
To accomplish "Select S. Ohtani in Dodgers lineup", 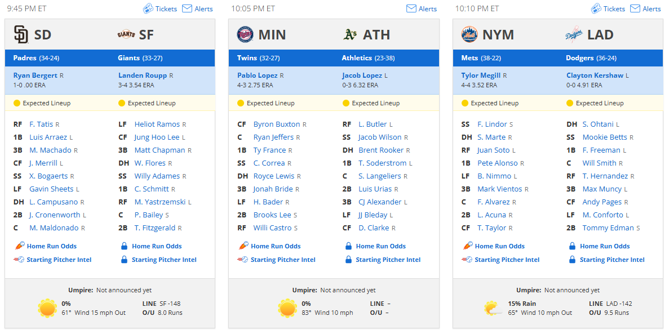I will point(598,124).
